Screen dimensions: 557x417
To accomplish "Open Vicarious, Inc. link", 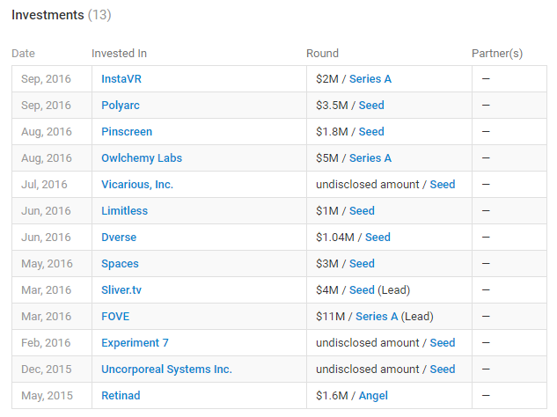I will click(137, 185).
